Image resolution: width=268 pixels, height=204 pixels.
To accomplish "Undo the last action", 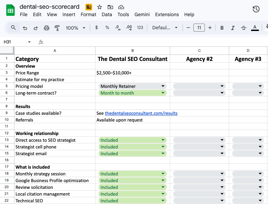I will 25,28.
